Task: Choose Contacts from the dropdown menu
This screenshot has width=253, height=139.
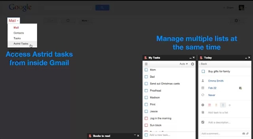Action: (19, 33)
